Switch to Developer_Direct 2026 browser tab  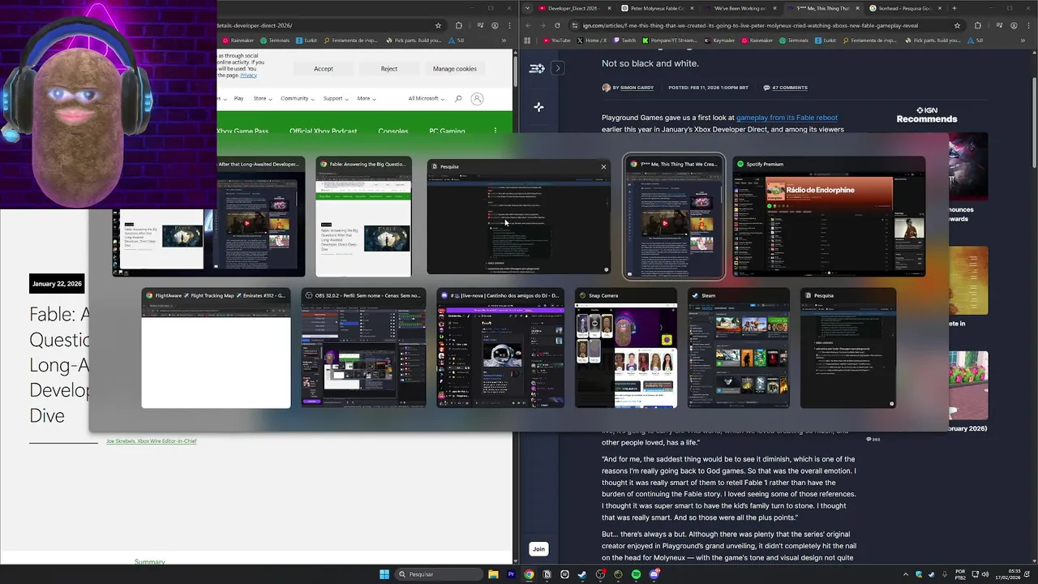[573, 8]
